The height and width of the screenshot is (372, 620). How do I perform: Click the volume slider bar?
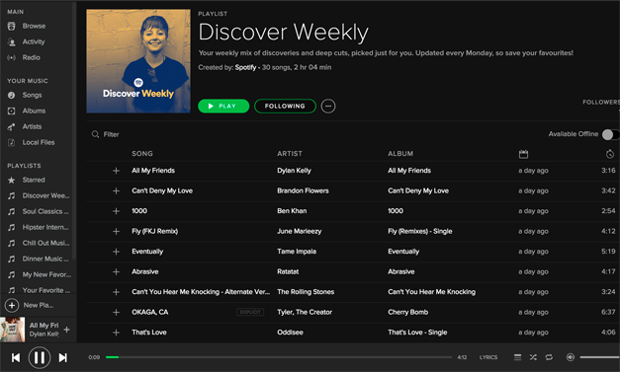(x=600, y=357)
